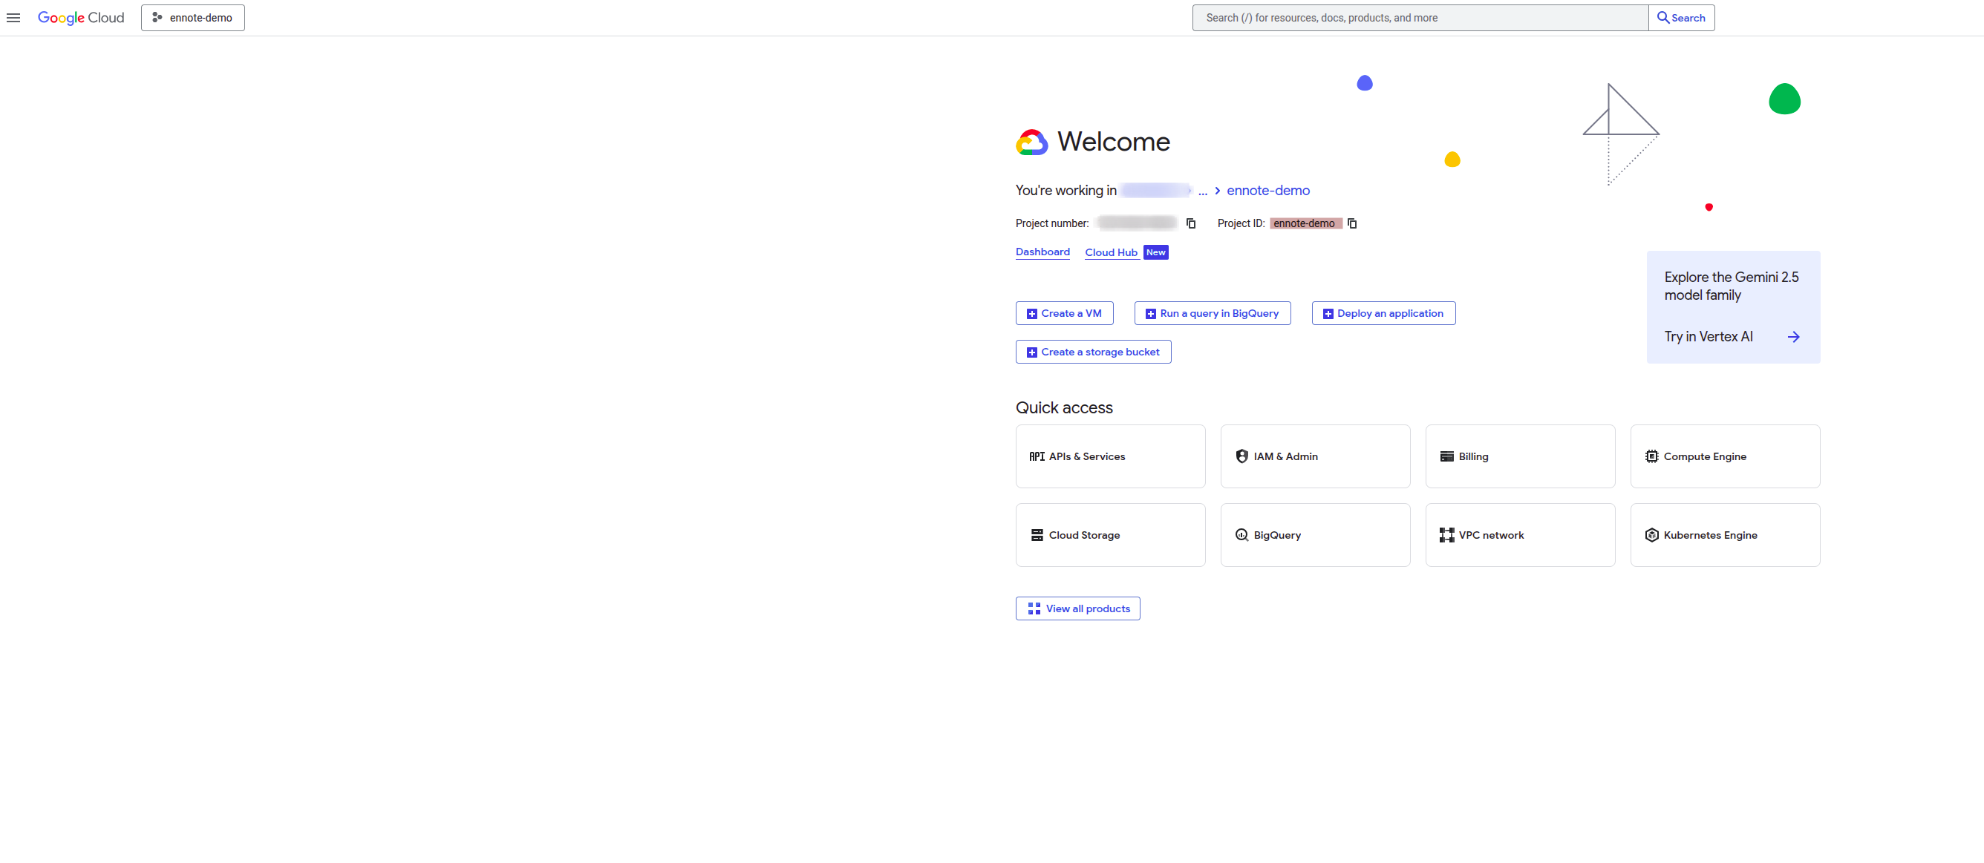Screen dimensions: 1984x863
Task: Focus the resource search field
Action: click(1420, 18)
